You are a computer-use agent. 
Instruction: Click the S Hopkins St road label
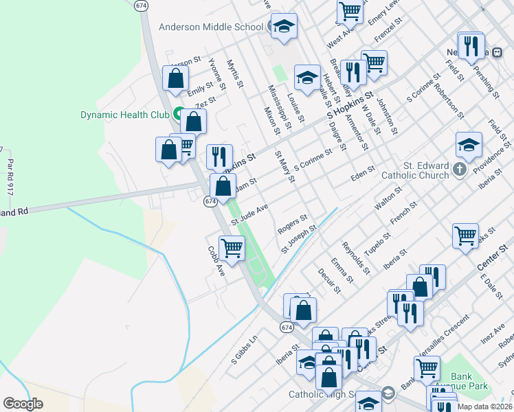[350, 106]
